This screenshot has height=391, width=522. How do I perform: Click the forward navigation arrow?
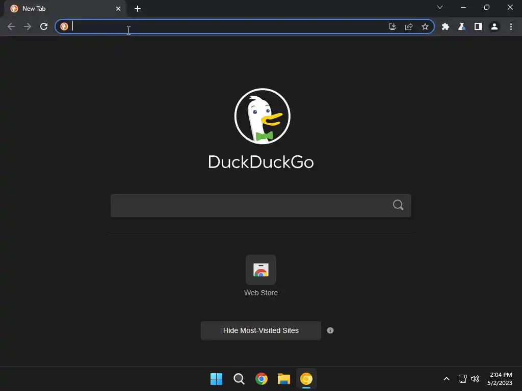pos(28,26)
